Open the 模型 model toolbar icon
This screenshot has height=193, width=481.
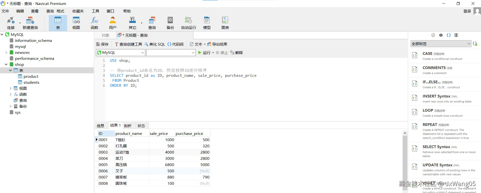click(207, 23)
